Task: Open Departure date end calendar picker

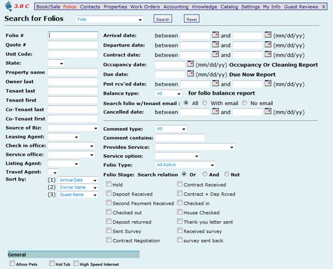Action: (268, 44)
